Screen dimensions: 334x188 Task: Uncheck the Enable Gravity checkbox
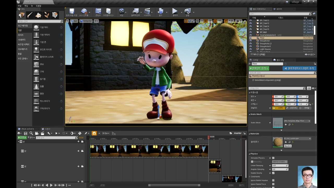click(x=273, y=173)
